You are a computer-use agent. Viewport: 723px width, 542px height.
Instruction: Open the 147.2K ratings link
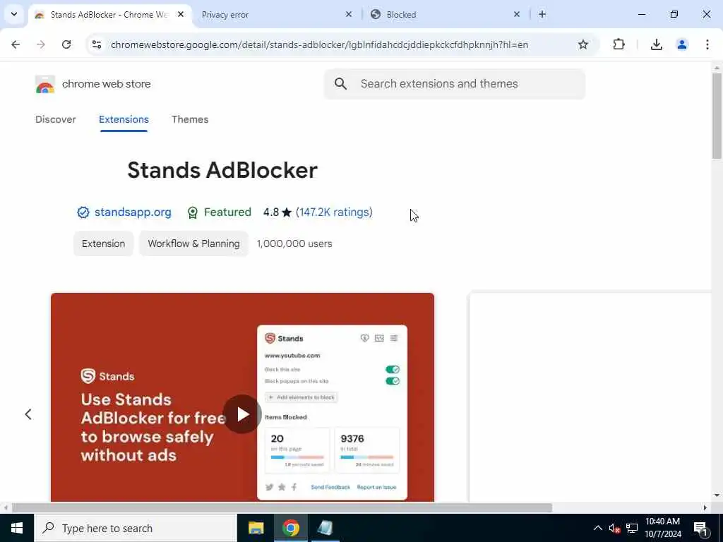click(334, 212)
